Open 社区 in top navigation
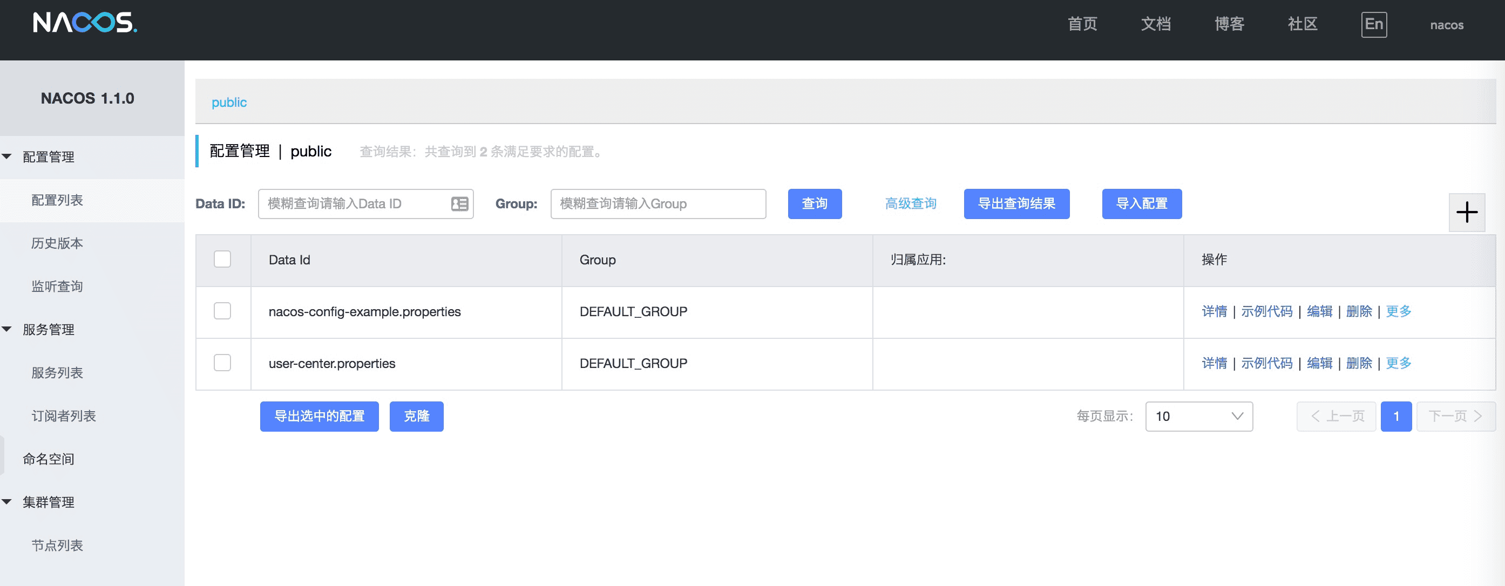The width and height of the screenshot is (1505, 586). pos(1303,24)
